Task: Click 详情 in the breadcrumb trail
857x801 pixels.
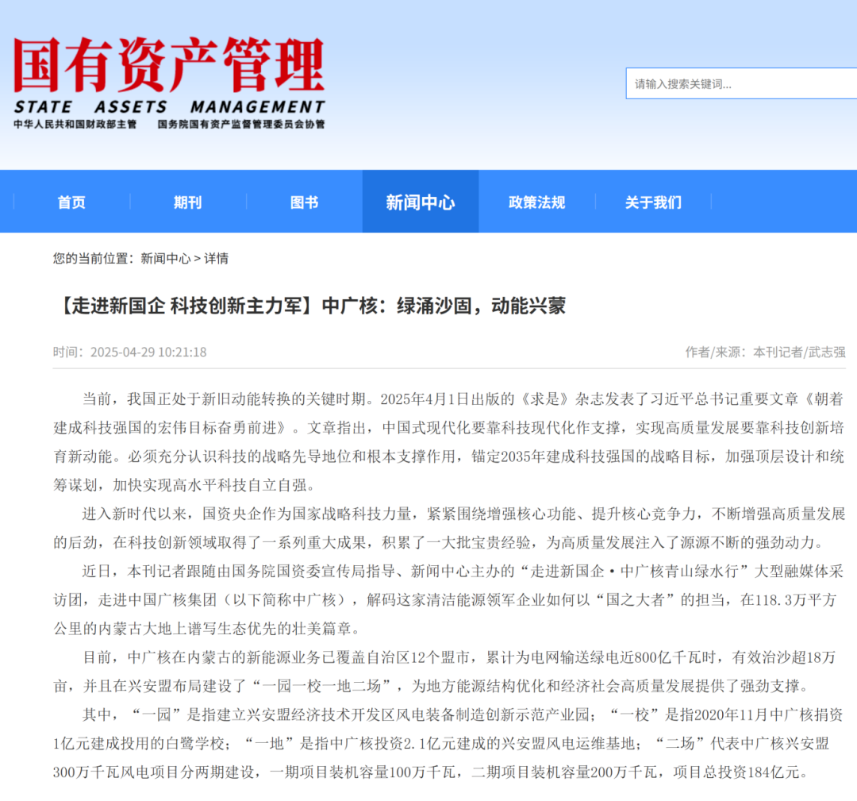Action: pos(216,258)
